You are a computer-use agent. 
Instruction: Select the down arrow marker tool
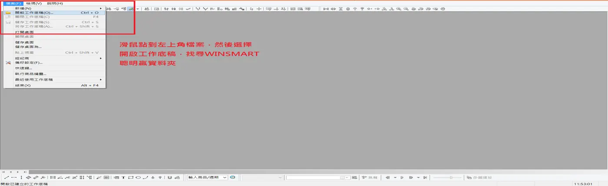tap(153, 177)
